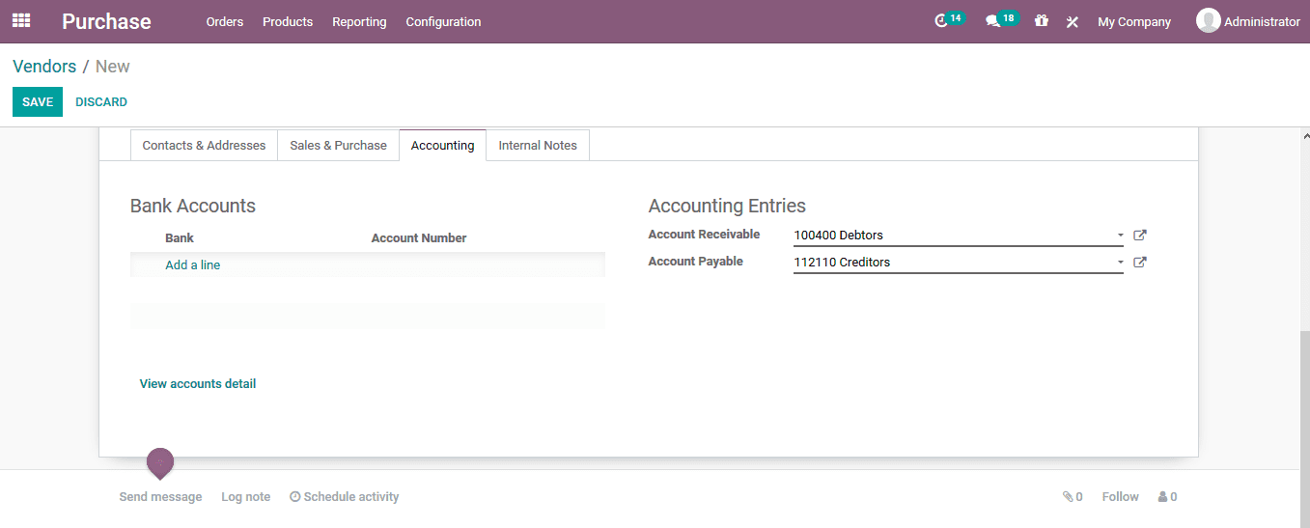Open the Configuration menu
The height and width of the screenshot is (528, 1310).
point(443,21)
